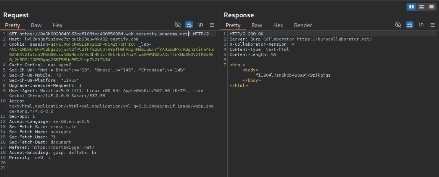Switch to the combined tabbed layout icon
This screenshot has height=177, width=439.
click(x=431, y=7)
